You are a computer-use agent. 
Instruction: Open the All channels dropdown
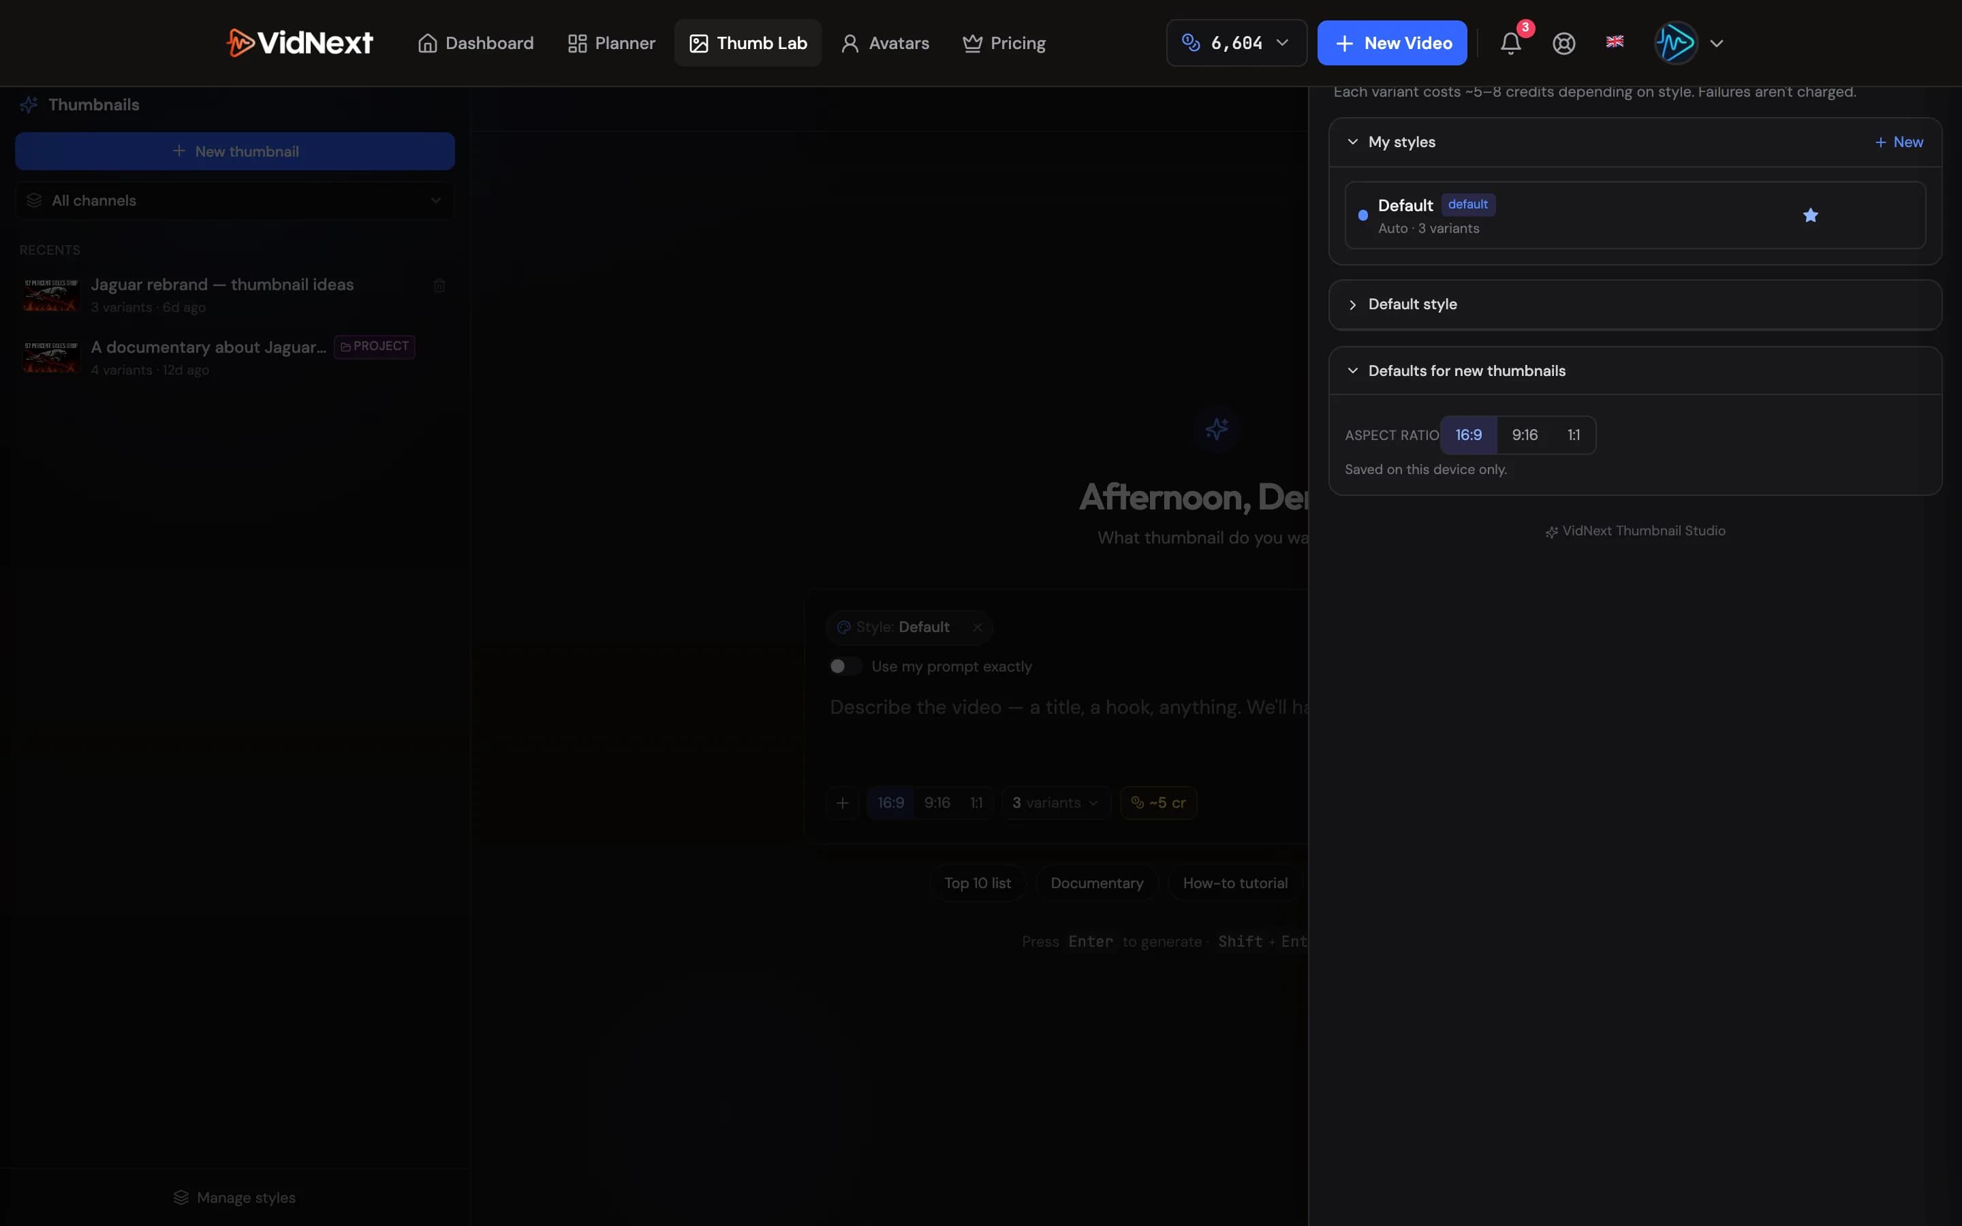point(235,200)
